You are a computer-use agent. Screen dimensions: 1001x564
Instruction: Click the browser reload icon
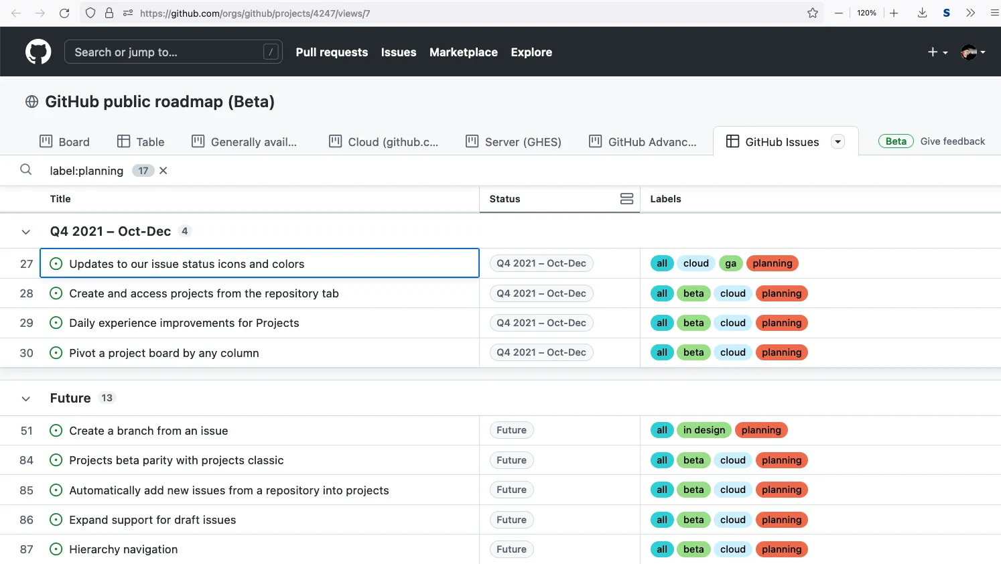tap(64, 13)
